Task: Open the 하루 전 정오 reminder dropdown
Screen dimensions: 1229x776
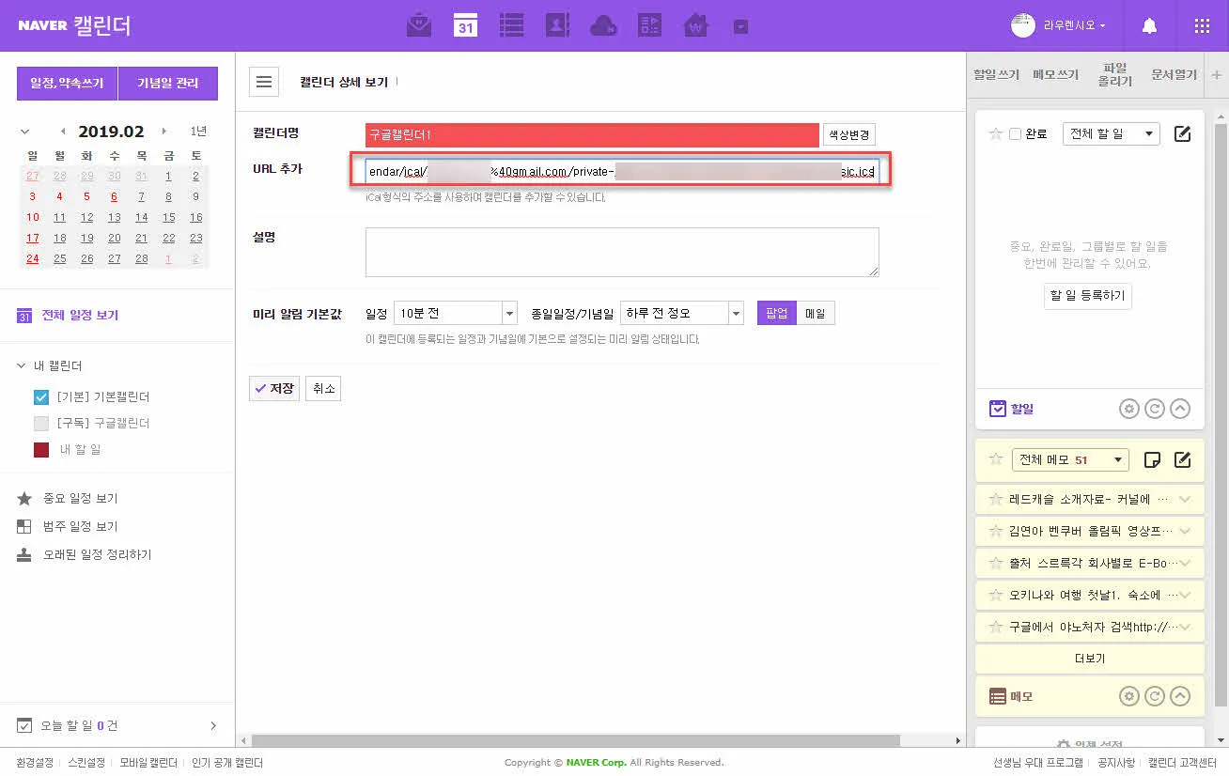Action: tap(682, 313)
